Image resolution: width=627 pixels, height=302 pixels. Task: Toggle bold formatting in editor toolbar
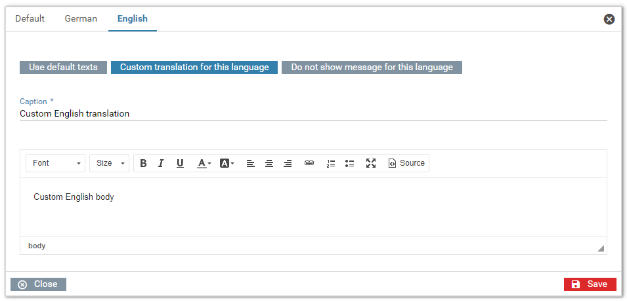(143, 163)
